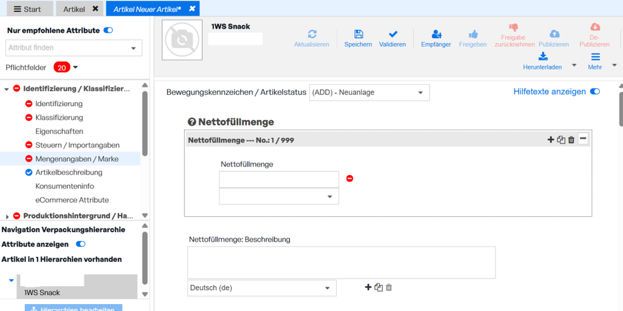Open the Attribut finden dropdown
Image resolution: width=623 pixels, height=311 pixels.
tap(133, 49)
